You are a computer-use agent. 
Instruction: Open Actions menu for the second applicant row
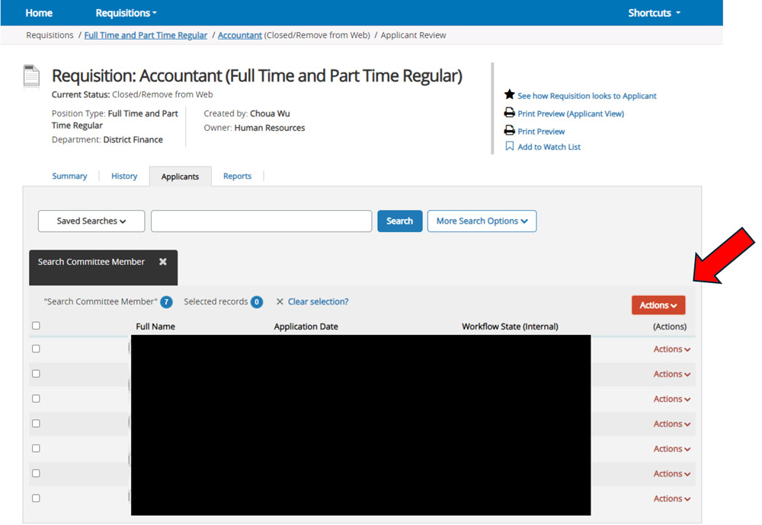tap(671, 374)
